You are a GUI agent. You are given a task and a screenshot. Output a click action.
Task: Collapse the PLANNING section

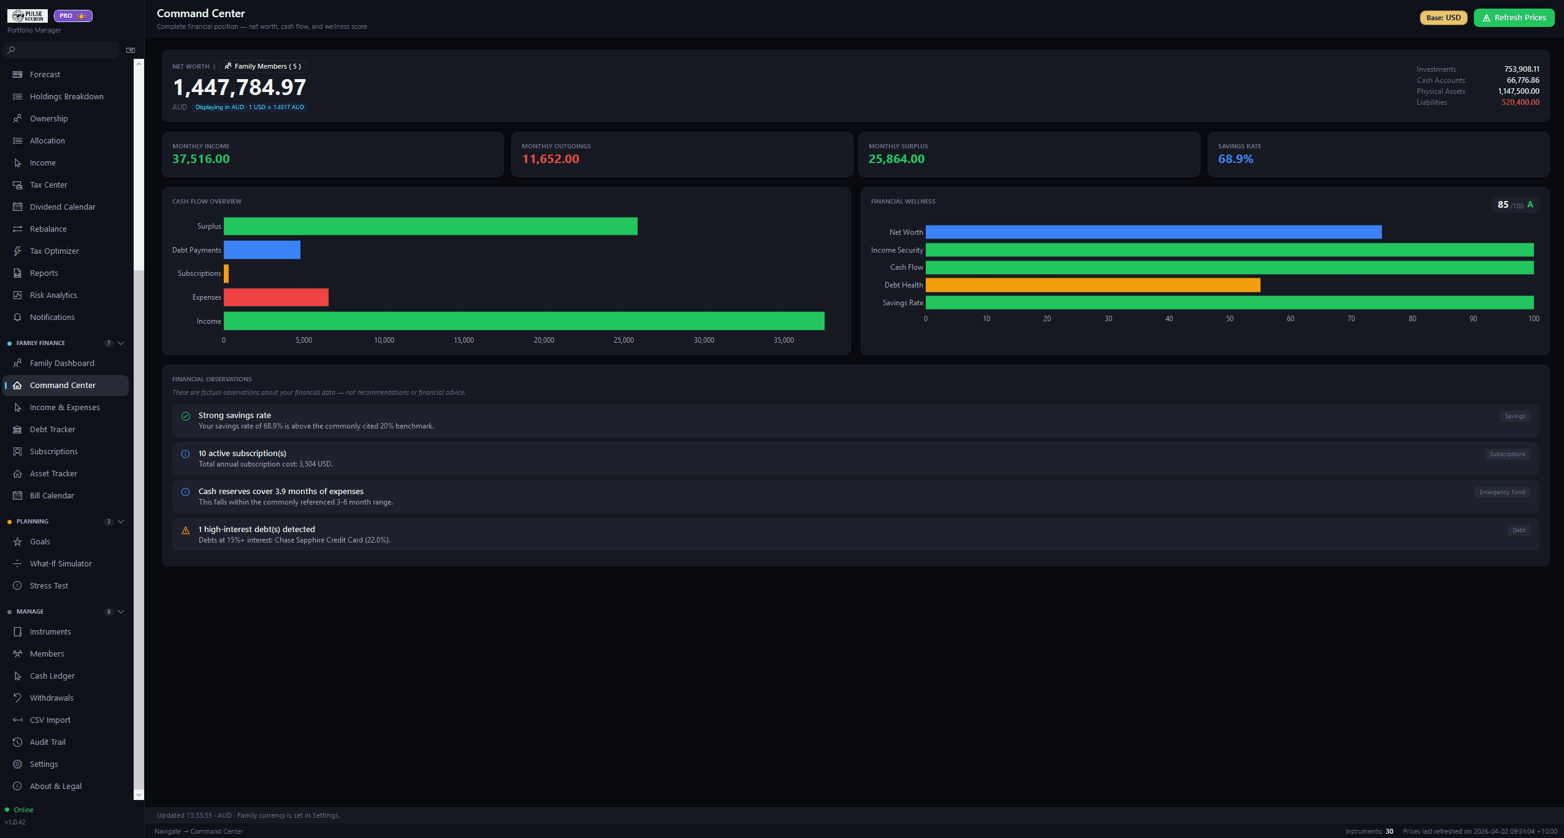[120, 521]
